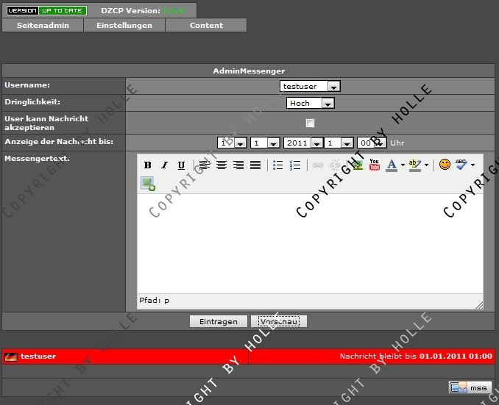
Task: Submit the message with Eintragen
Action: tap(219, 321)
